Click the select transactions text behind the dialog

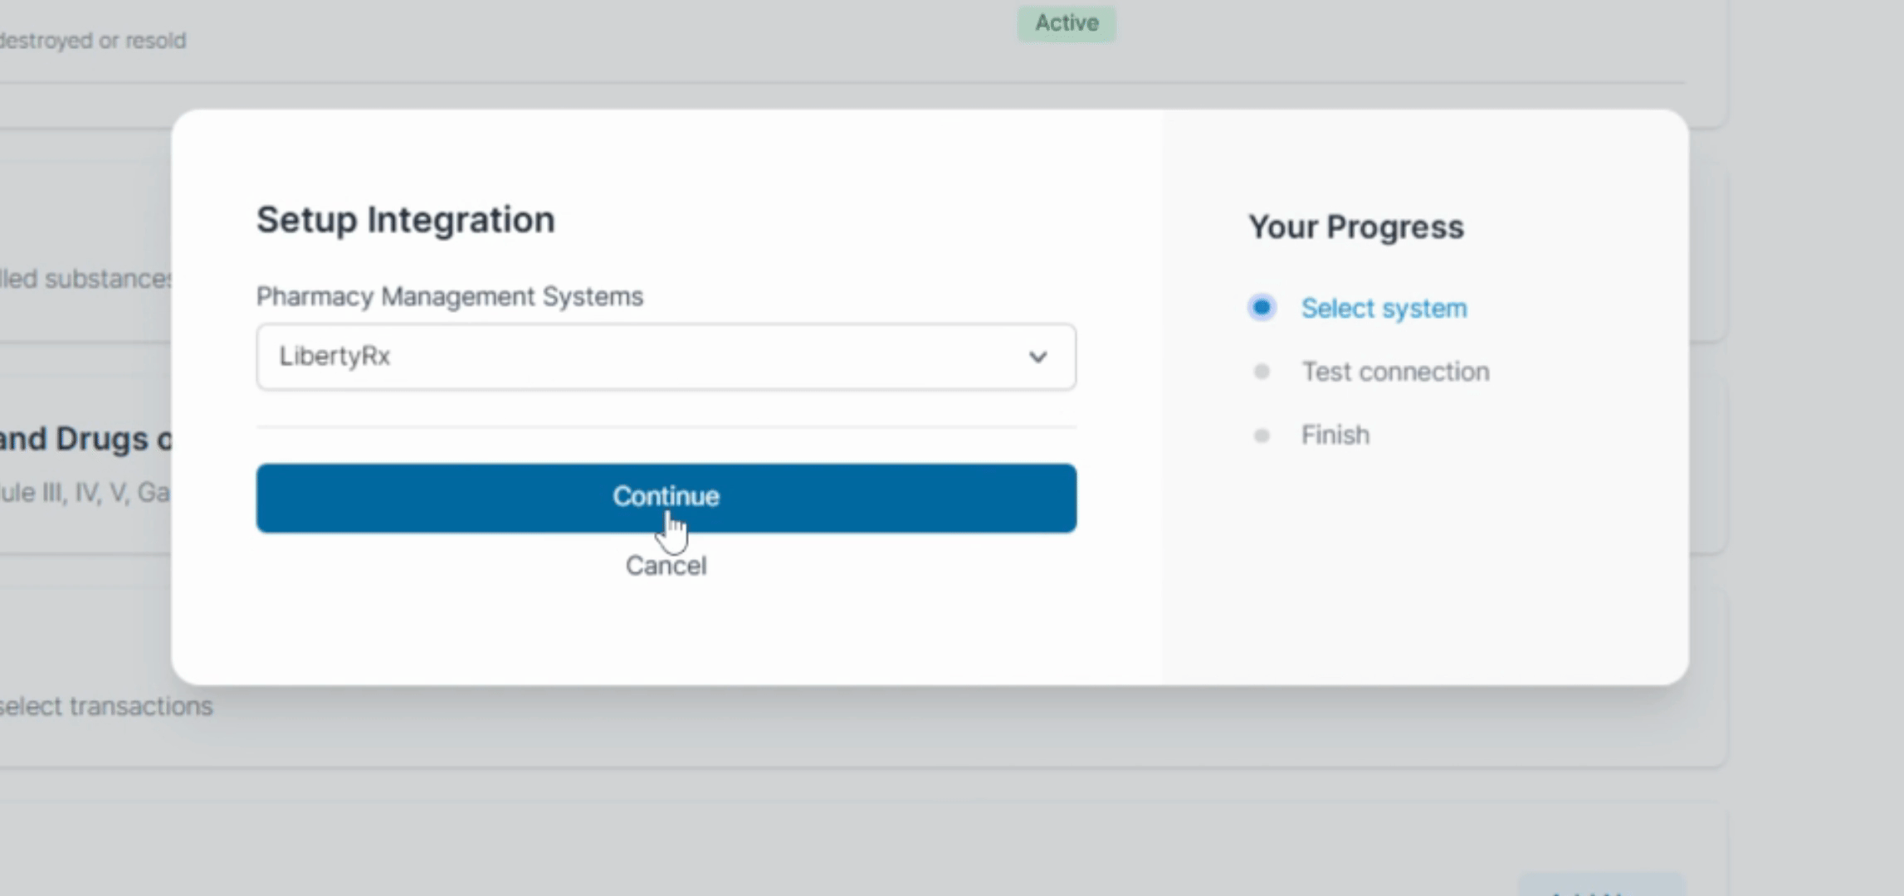106,706
